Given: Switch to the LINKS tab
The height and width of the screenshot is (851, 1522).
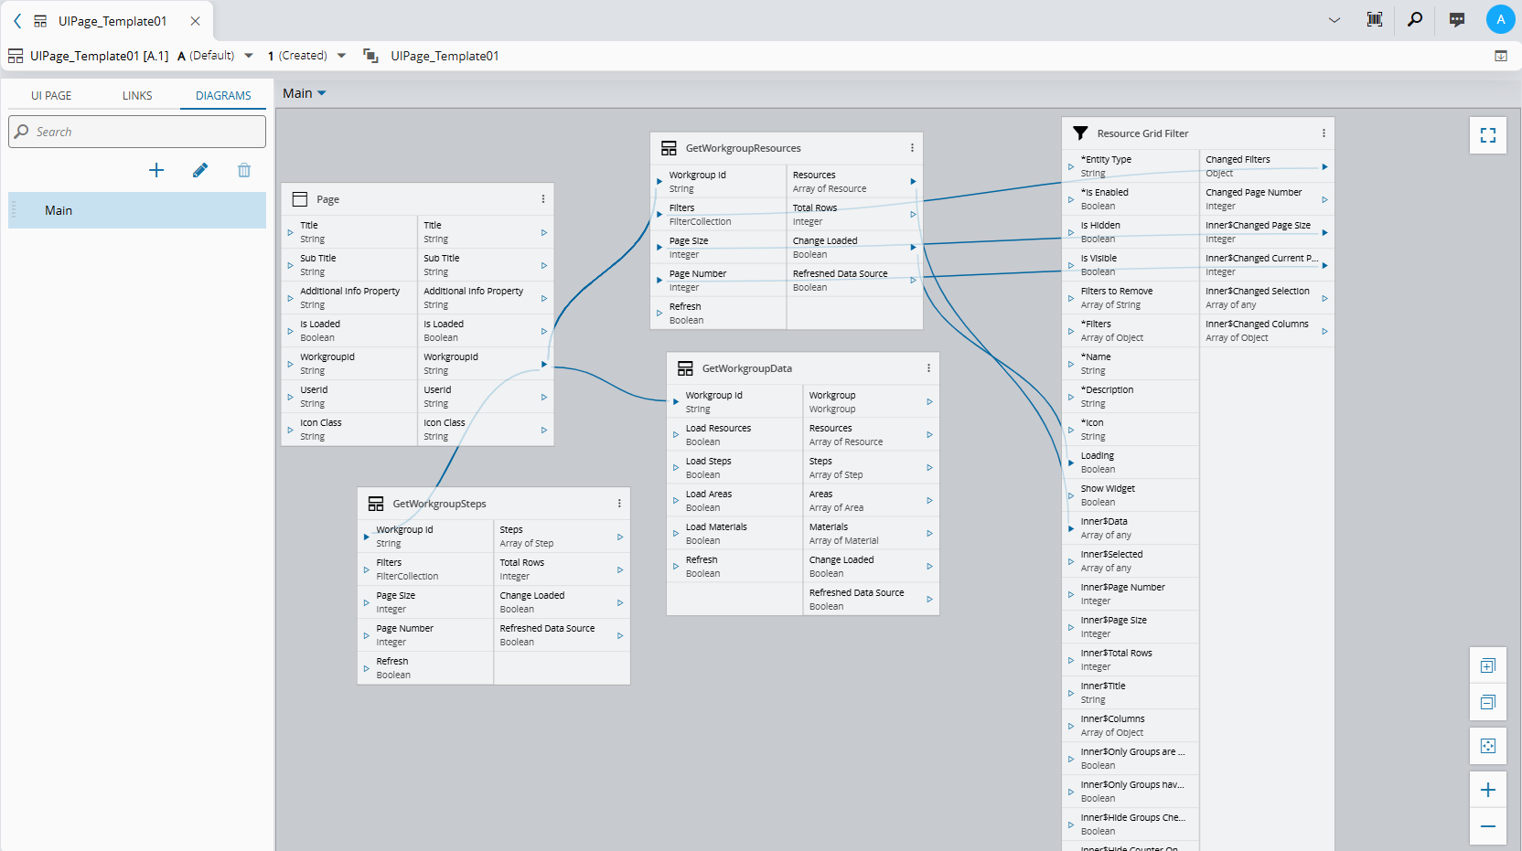Looking at the screenshot, I should click(x=137, y=95).
